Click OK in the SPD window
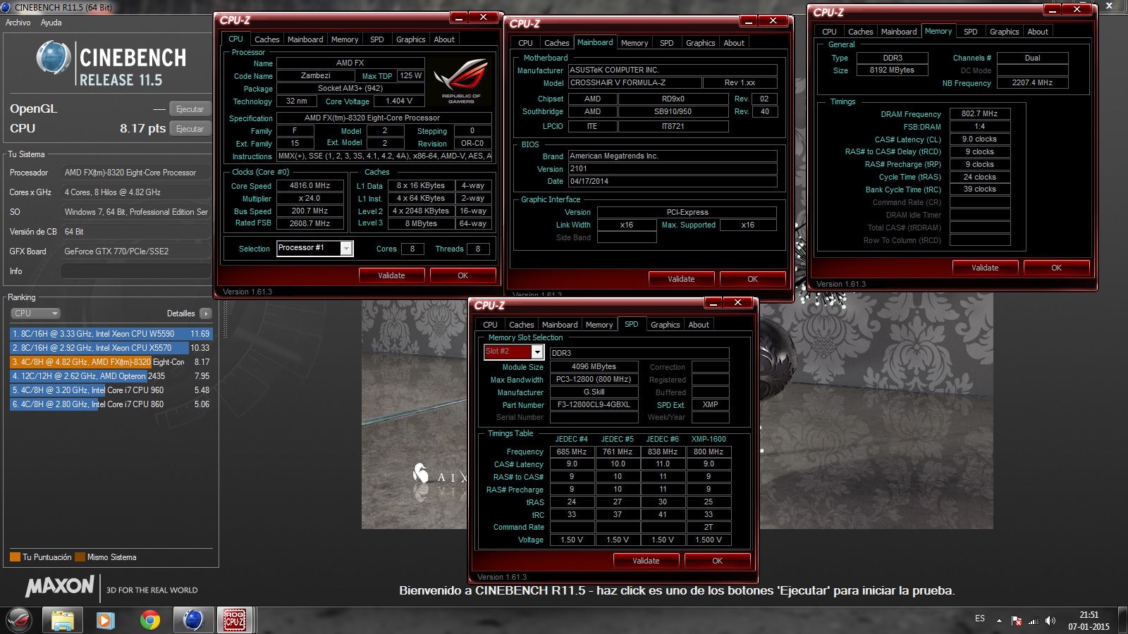This screenshot has width=1128, height=634. pos(717,561)
